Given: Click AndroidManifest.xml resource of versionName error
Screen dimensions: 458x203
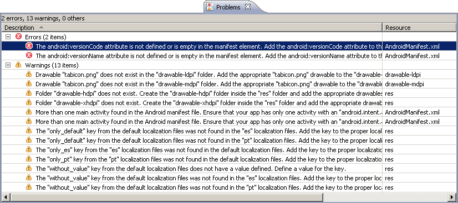Looking at the screenshot, I should tap(412, 56).
